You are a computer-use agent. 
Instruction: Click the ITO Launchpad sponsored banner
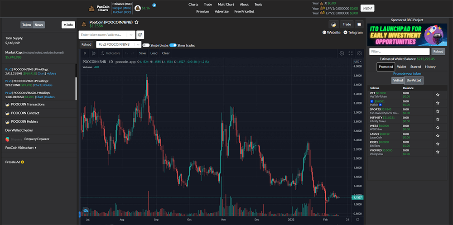(x=407, y=35)
